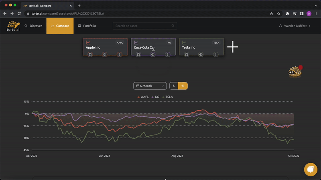This screenshot has height=180, width=321.
Task: Toggle KO series in chart legend
Action: [x=155, y=97]
